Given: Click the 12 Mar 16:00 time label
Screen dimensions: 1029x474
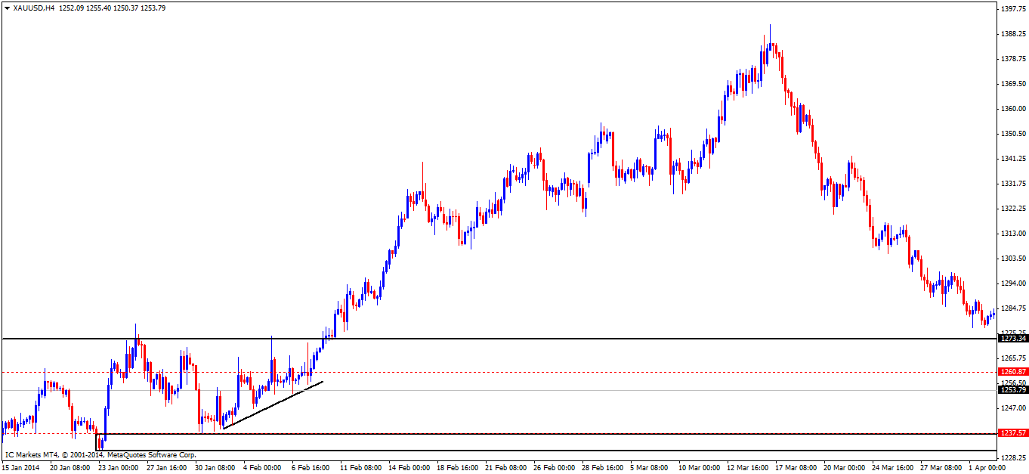Looking at the screenshot, I should pos(747,468).
